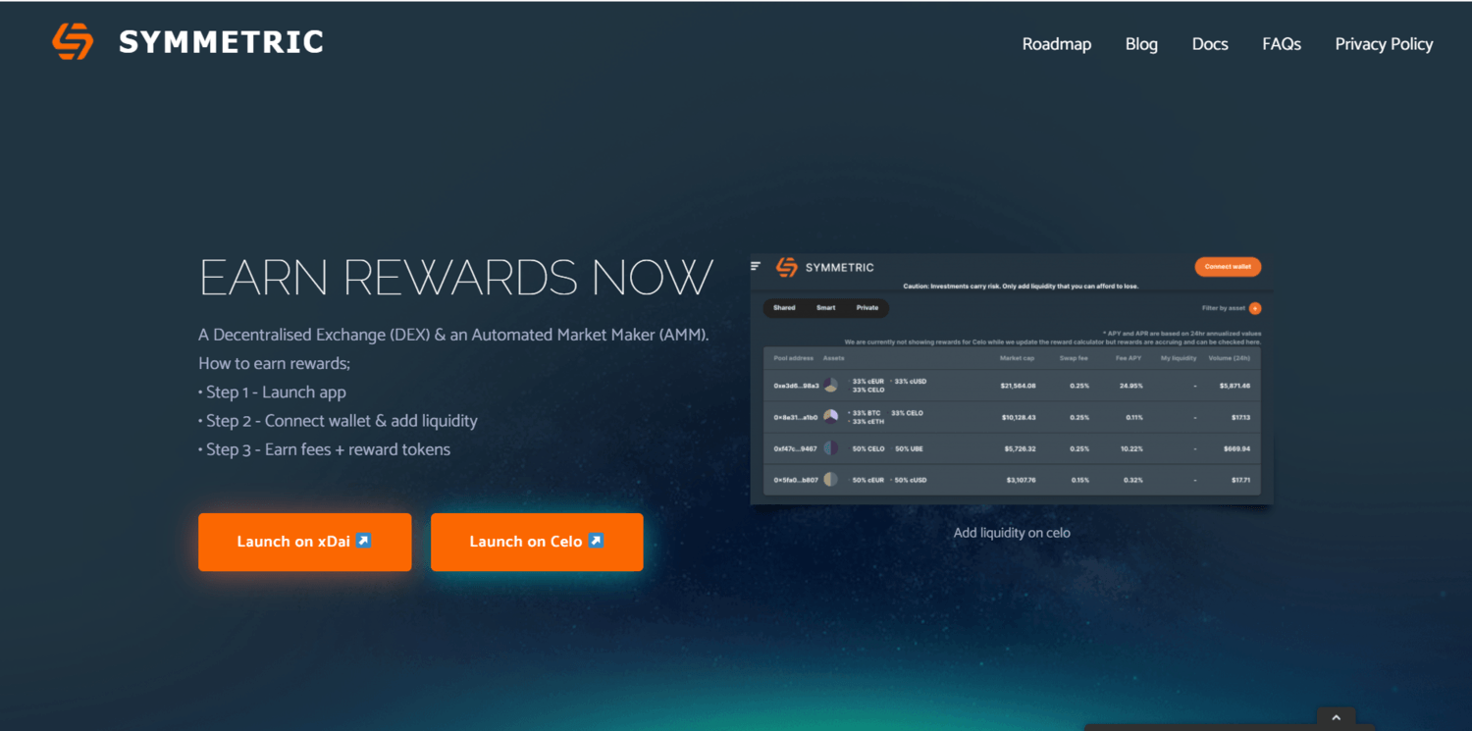Open the Symmetric app screenshot thumbnail

click(x=1011, y=380)
